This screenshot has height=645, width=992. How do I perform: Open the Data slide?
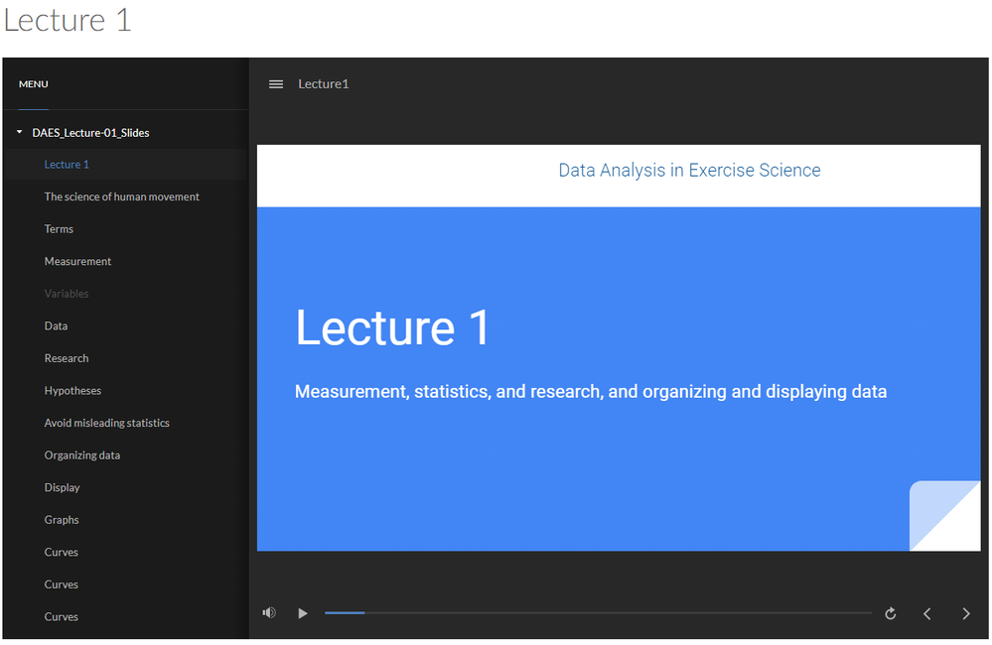pos(56,325)
